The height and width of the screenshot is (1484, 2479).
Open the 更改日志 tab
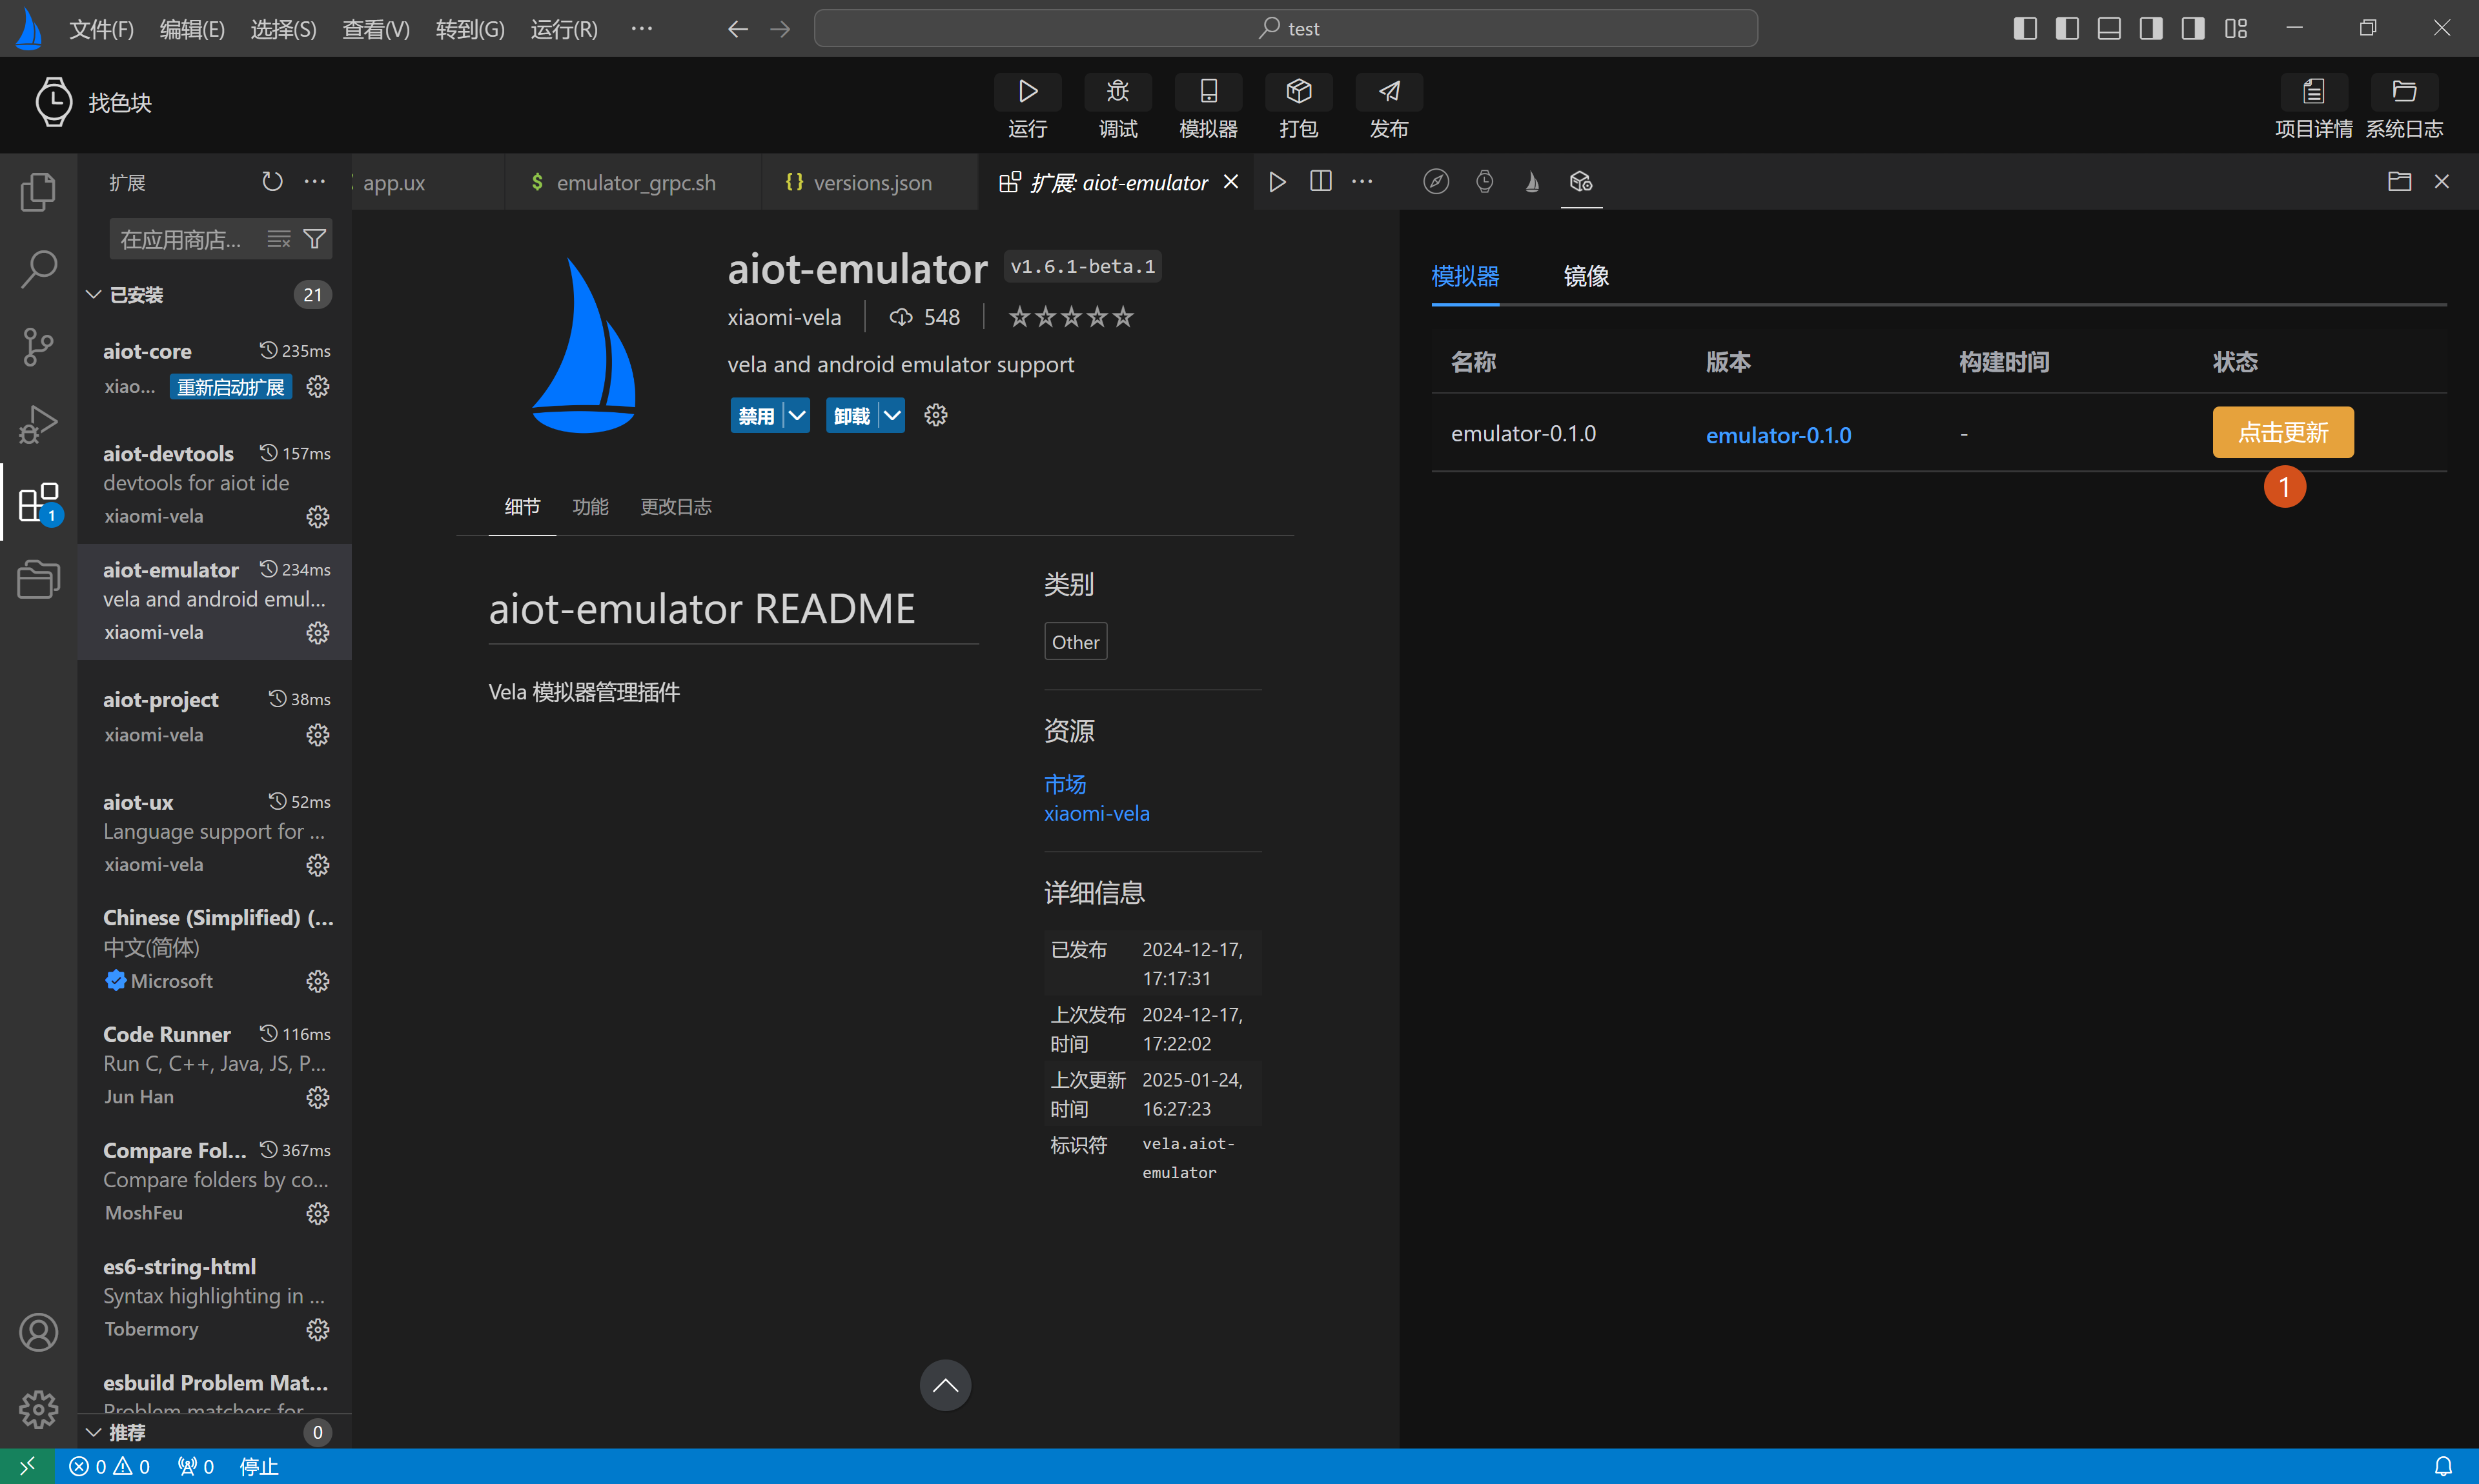point(675,507)
